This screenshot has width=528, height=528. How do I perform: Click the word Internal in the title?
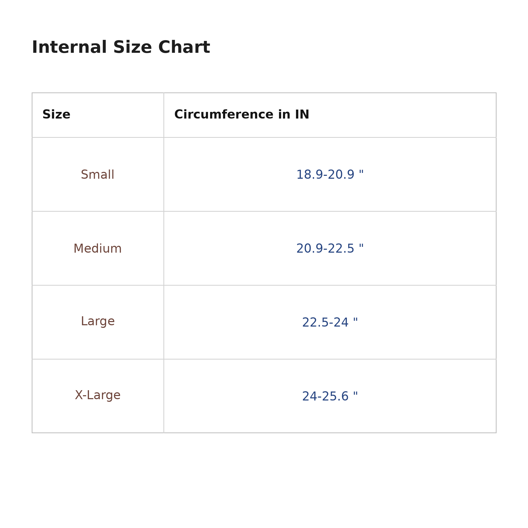pos(69,47)
